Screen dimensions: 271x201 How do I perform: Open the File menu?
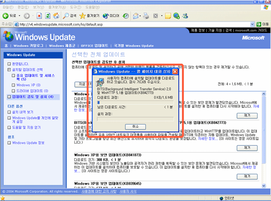[x=8, y=7]
